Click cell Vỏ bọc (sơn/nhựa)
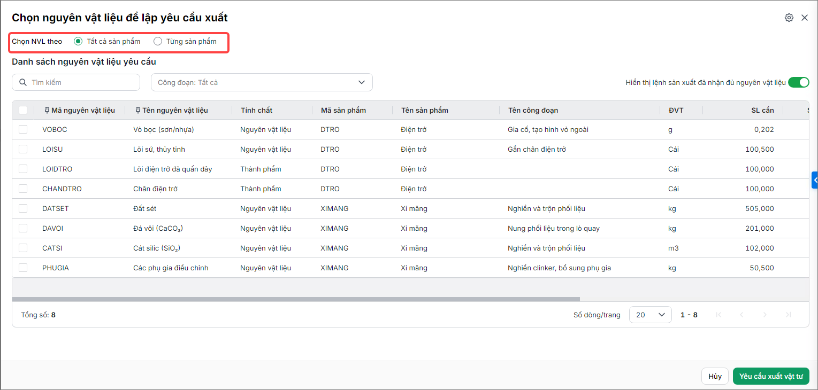This screenshot has width=818, height=390. pos(163,129)
